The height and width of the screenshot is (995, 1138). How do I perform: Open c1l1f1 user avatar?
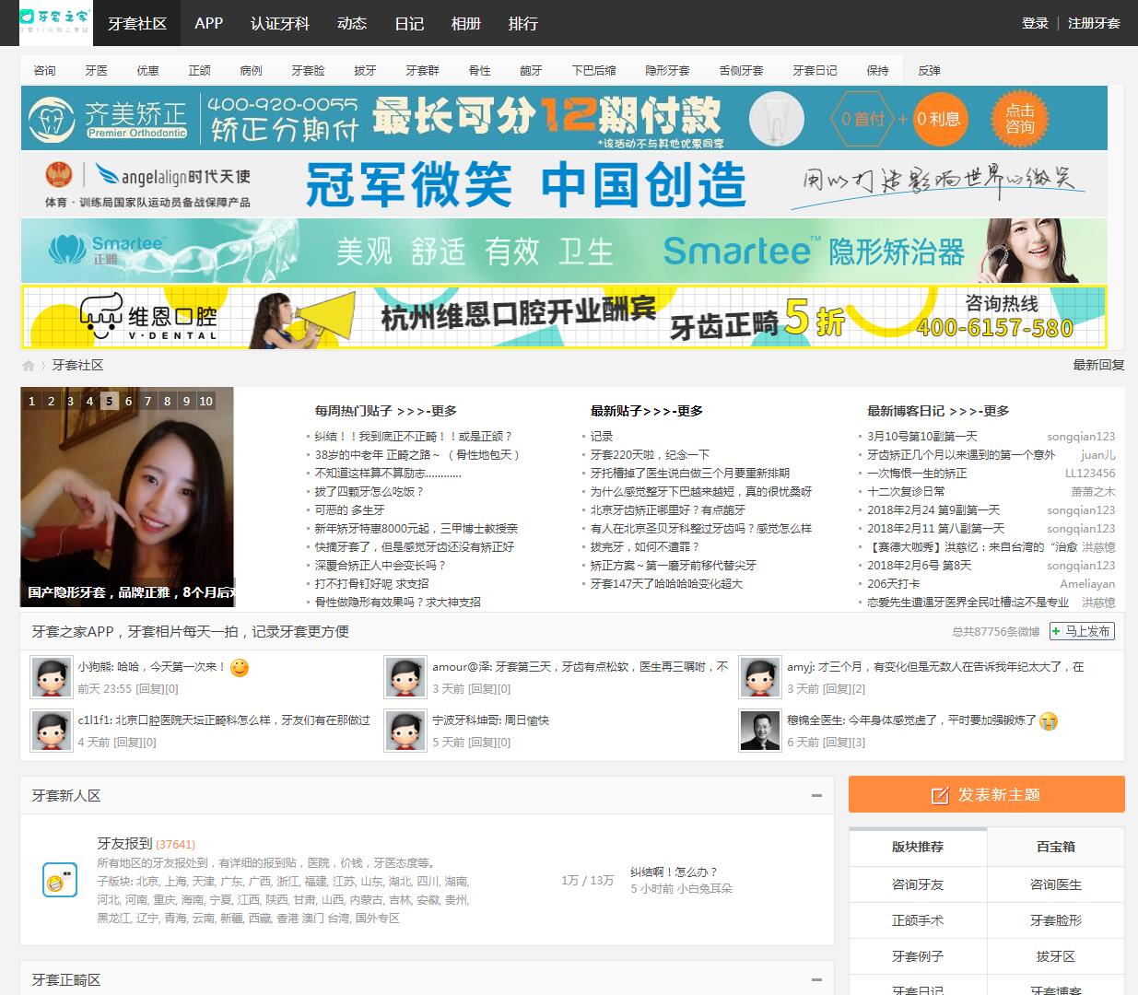pyautogui.click(x=52, y=731)
